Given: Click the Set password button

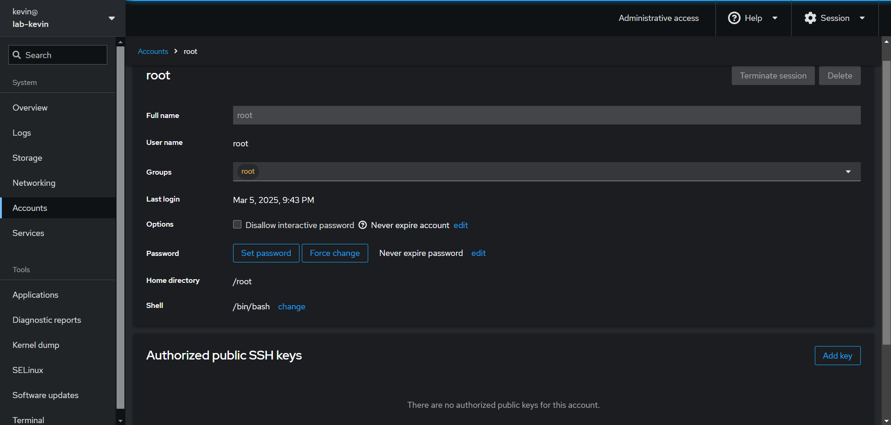Looking at the screenshot, I should (x=266, y=253).
